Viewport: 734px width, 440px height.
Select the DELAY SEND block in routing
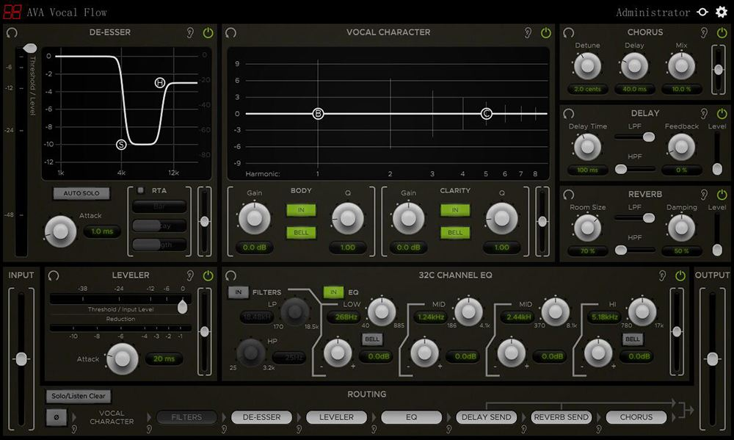487,417
